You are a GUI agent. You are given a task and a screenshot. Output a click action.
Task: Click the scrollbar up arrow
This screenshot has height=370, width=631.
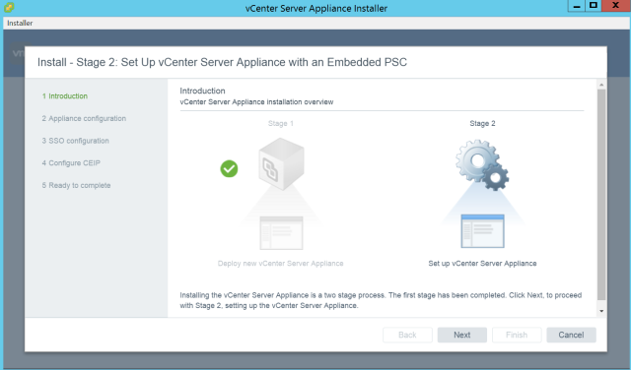[x=601, y=85]
